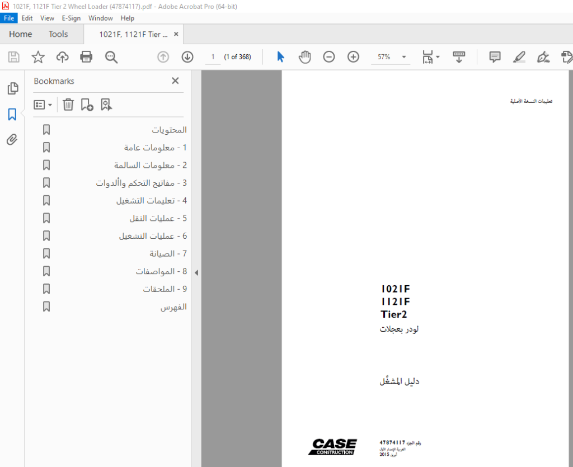
Task: Click the Zoom in plus icon
Action: [353, 57]
